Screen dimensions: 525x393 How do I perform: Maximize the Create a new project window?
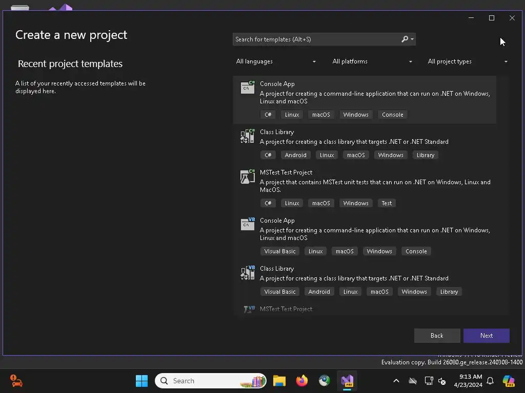pyautogui.click(x=492, y=18)
